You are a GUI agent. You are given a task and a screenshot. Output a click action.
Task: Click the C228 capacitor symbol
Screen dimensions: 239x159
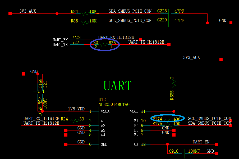(170, 14)
